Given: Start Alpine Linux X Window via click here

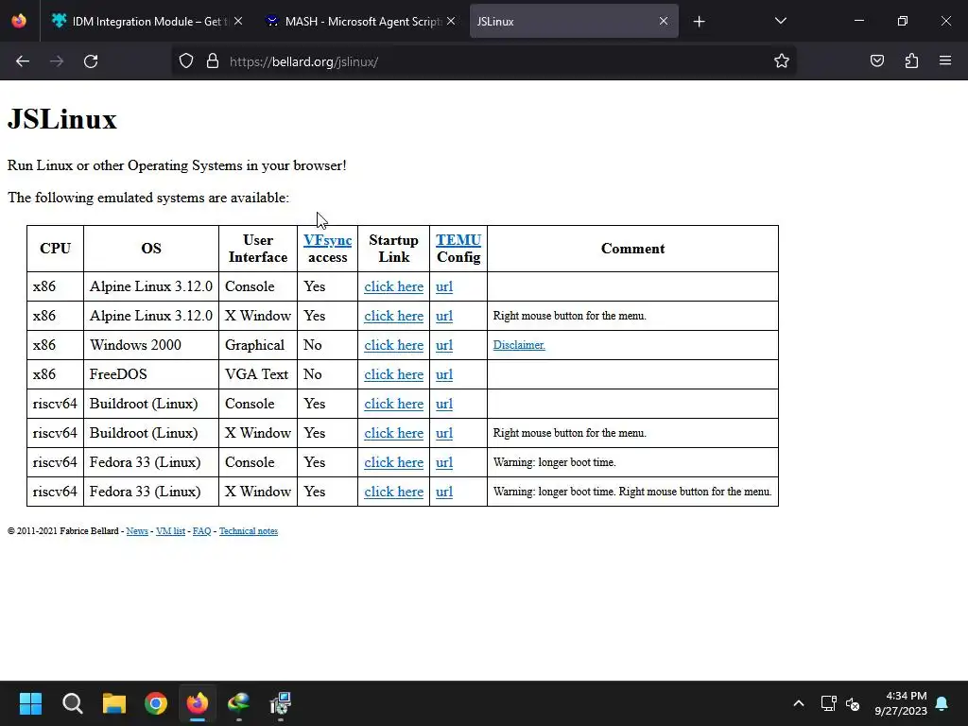Looking at the screenshot, I should (x=394, y=316).
